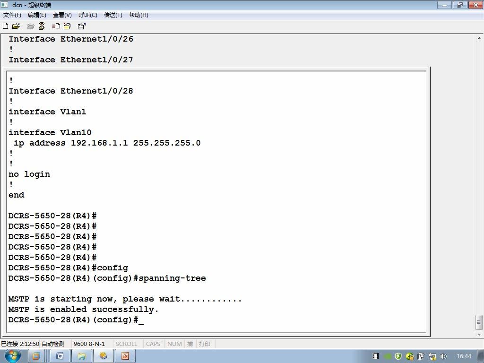Click the volume speaker tray icon
This screenshot has height=363, width=484.
[443, 356]
